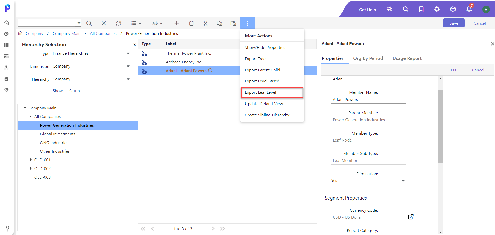
Task: Select Other Industries in the tree
Action: 55,151
